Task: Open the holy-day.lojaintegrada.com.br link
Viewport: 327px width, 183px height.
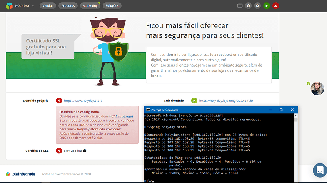Action: [x=226, y=101]
